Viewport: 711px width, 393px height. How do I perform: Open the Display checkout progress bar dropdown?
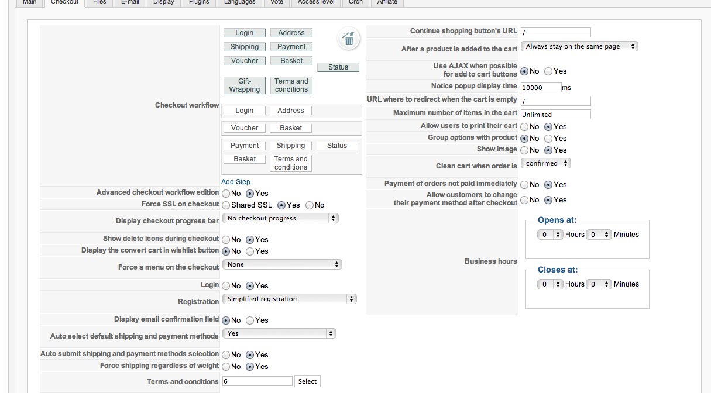coord(280,219)
